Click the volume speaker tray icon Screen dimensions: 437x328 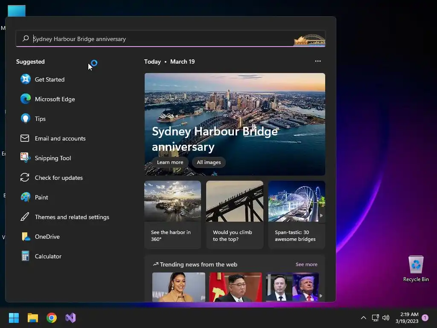pos(386,318)
